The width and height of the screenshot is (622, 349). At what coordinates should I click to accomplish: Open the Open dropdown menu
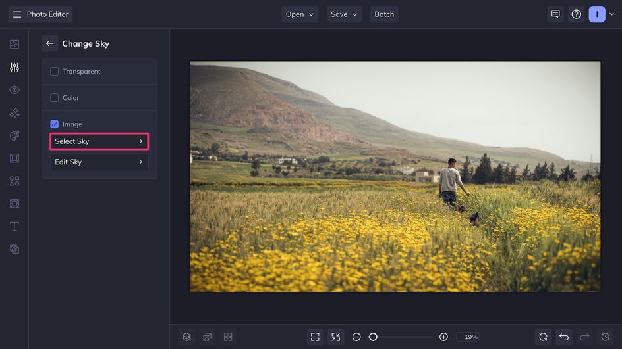pos(300,14)
